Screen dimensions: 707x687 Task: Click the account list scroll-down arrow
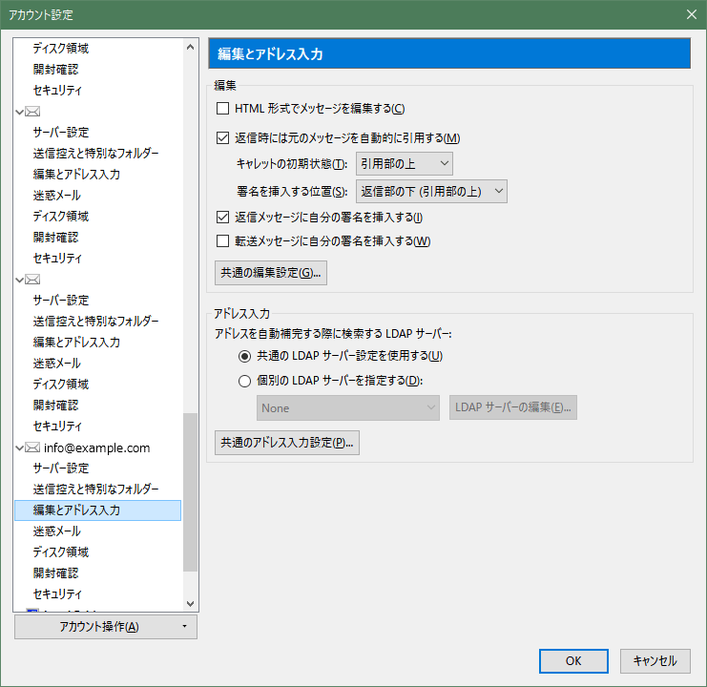(x=190, y=603)
